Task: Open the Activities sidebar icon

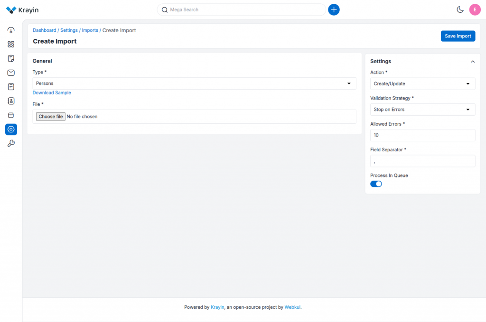Action: point(11,87)
